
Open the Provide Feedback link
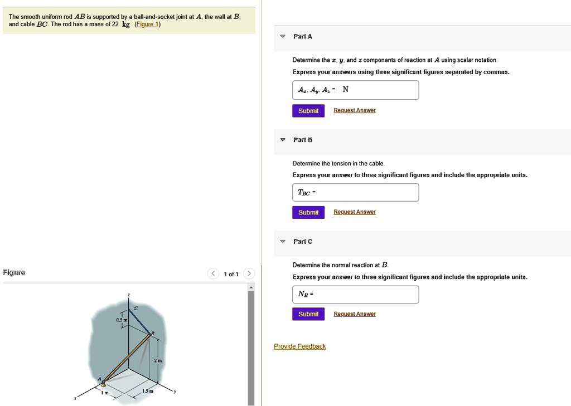tap(299, 346)
